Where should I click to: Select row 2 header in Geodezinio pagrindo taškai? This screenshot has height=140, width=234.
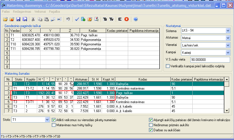click(7, 40)
